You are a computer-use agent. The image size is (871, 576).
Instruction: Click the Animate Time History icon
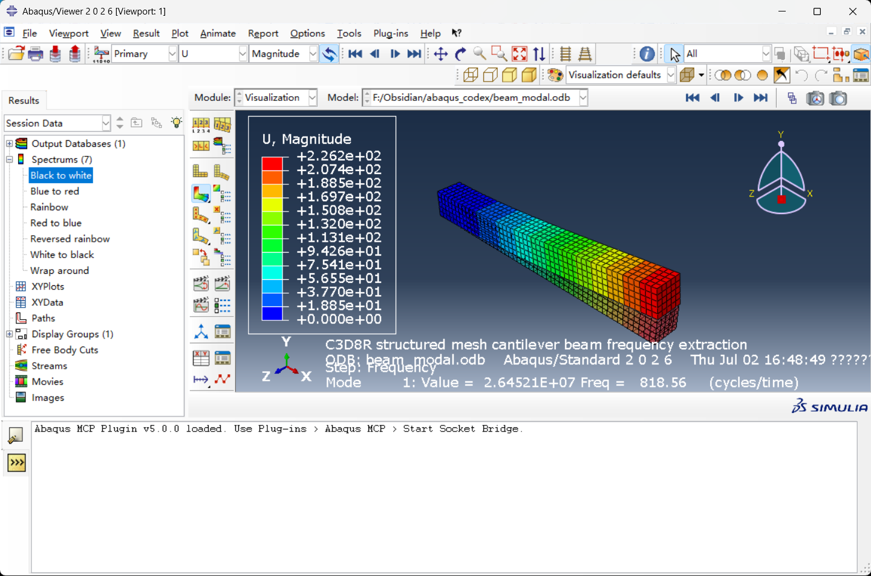coord(222,283)
